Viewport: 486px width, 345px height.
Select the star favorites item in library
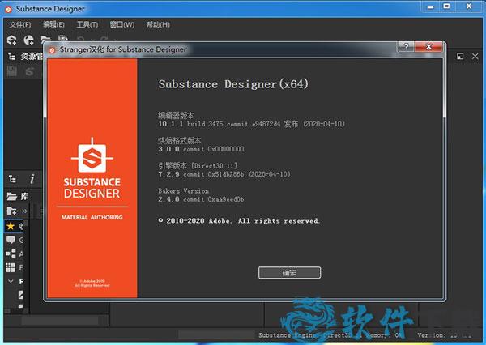(12, 226)
